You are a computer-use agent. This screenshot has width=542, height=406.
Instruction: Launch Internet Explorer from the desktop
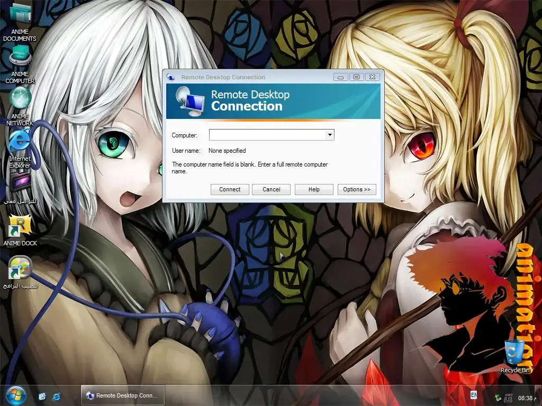coord(20,149)
